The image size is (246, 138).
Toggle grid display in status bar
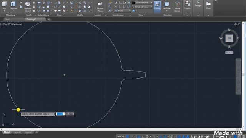click(x=128, y=136)
